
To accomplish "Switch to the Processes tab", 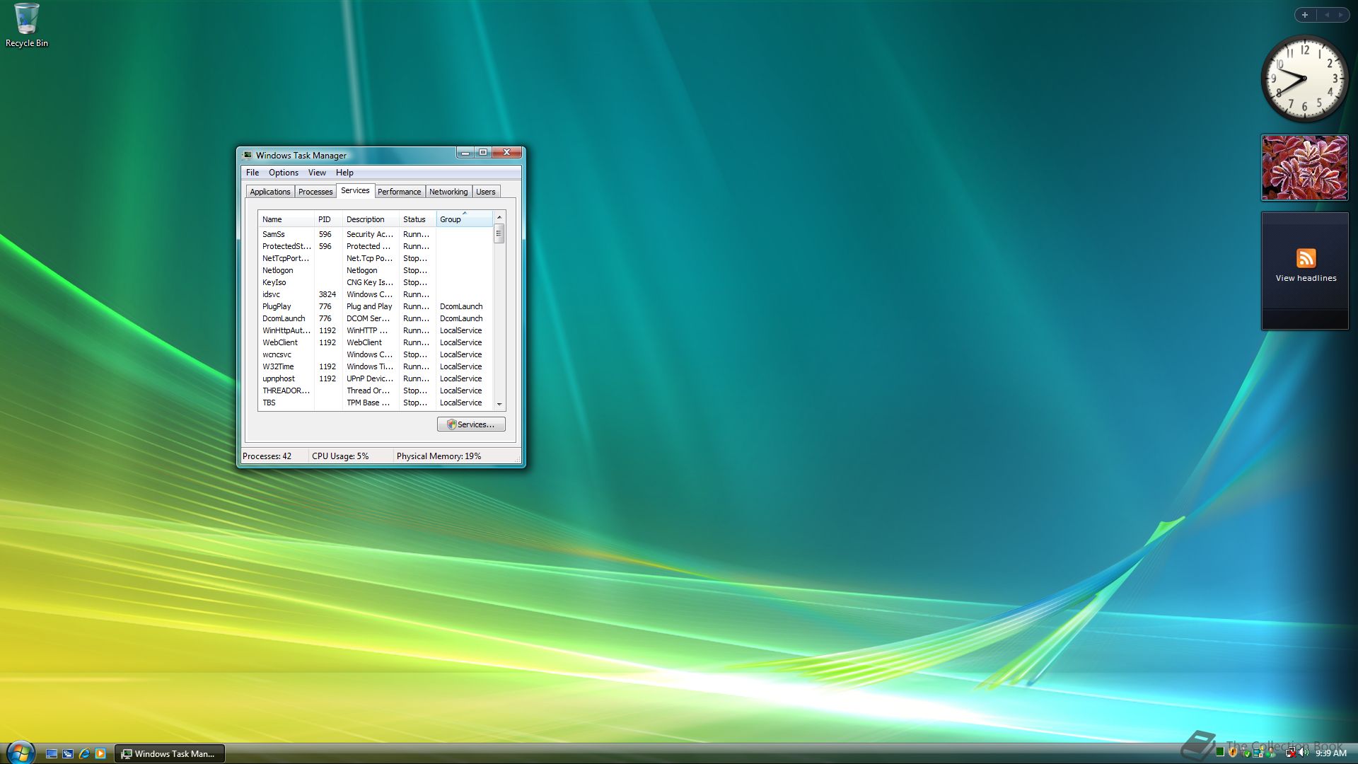I will point(315,192).
